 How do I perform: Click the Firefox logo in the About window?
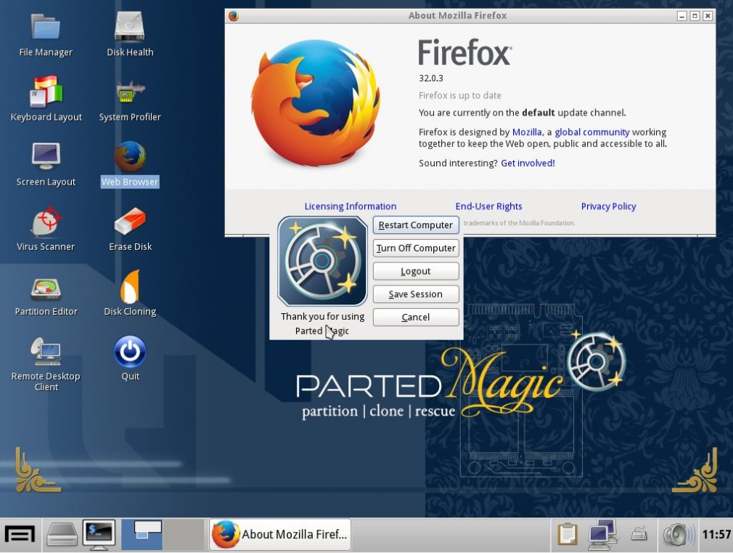point(316,102)
